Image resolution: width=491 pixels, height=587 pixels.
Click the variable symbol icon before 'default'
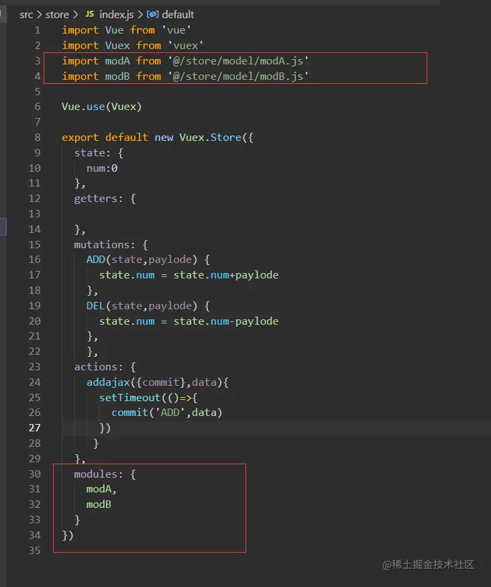(x=153, y=14)
